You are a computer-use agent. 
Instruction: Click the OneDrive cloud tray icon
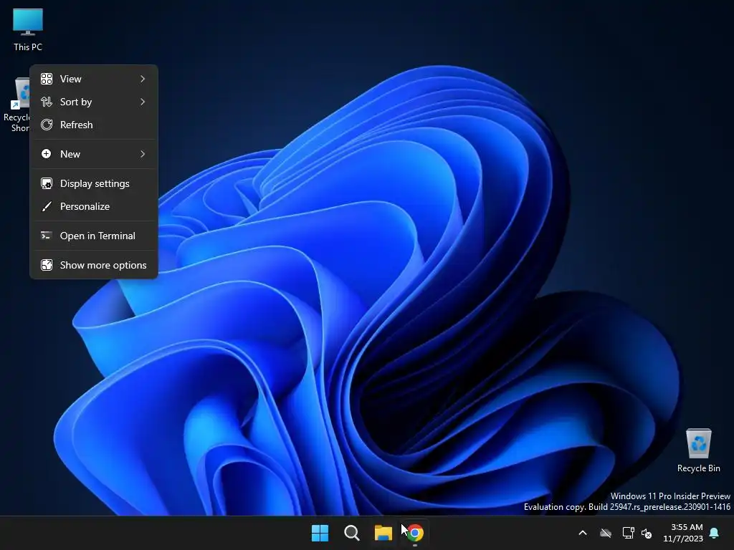tap(606, 533)
